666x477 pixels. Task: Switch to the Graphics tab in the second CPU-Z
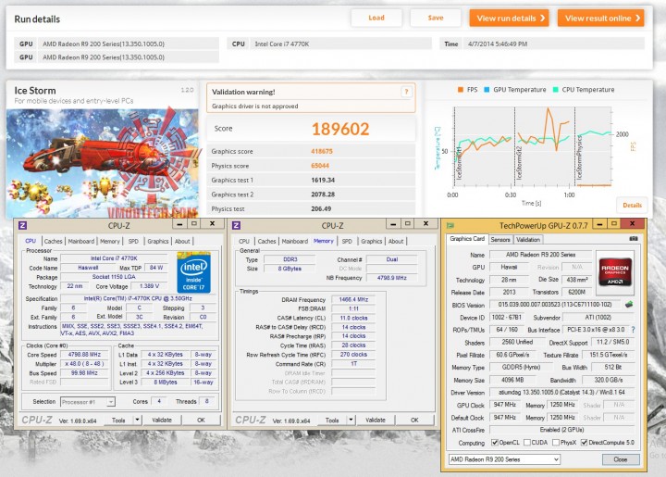click(x=372, y=241)
